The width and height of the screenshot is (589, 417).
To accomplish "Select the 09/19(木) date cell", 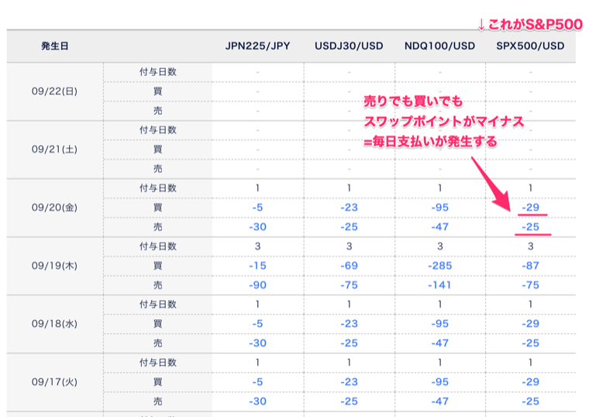I will click(x=55, y=266).
